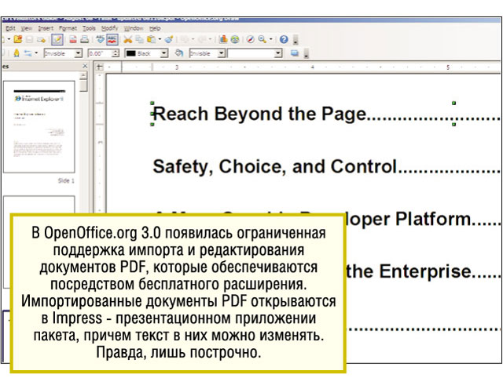Click the 'loper Platform' heading text
The image size is (503, 378).
click(409, 220)
